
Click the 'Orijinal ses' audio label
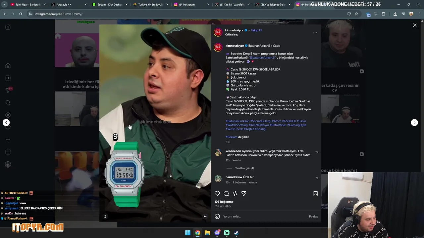[232, 35]
